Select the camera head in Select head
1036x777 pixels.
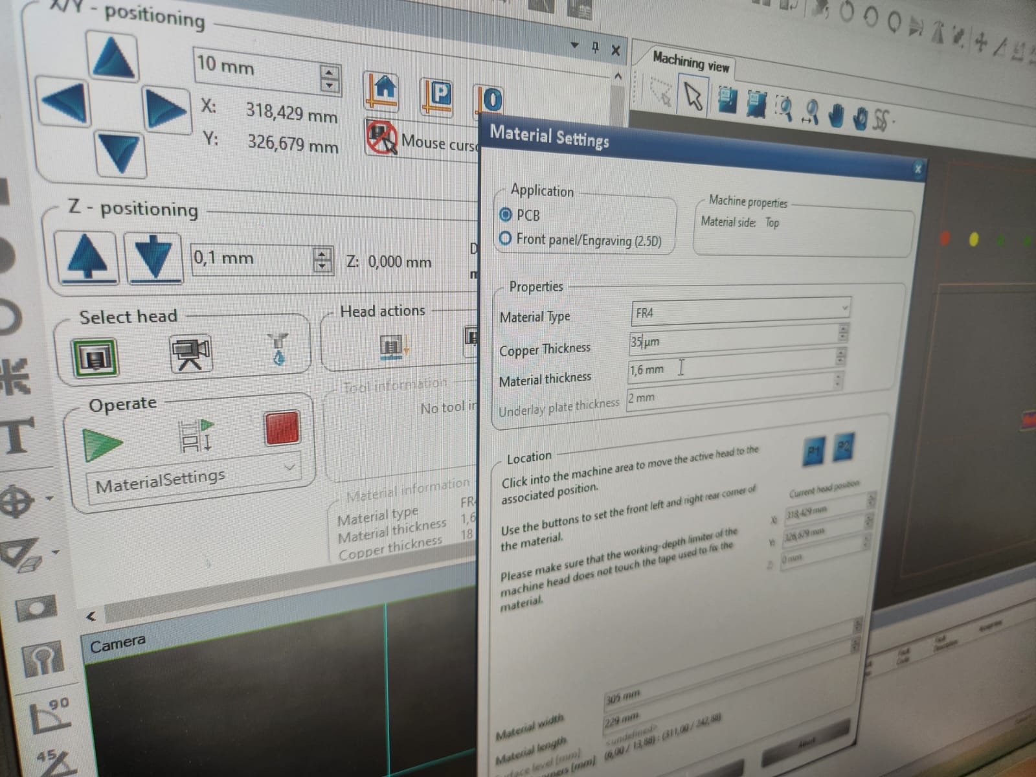click(x=190, y=354)
